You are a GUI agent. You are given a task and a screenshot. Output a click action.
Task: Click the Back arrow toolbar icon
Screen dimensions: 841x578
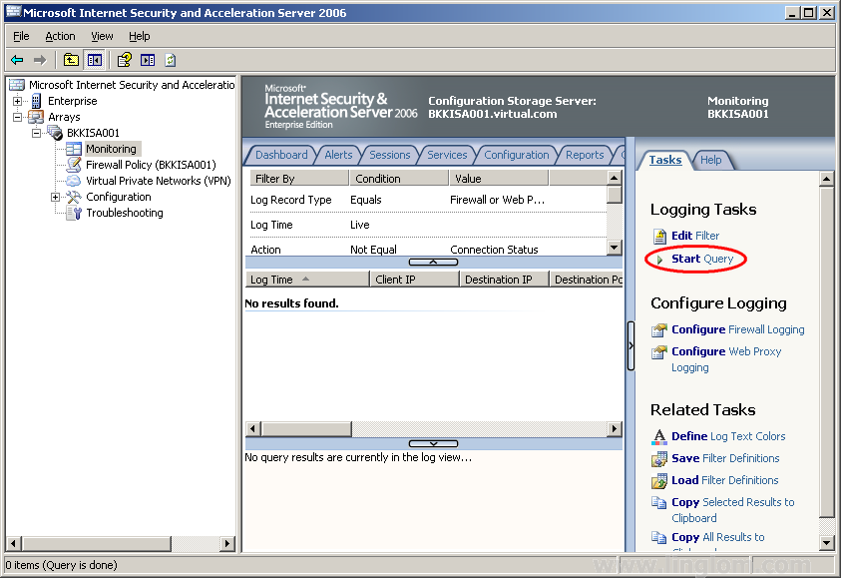point(17,60)
